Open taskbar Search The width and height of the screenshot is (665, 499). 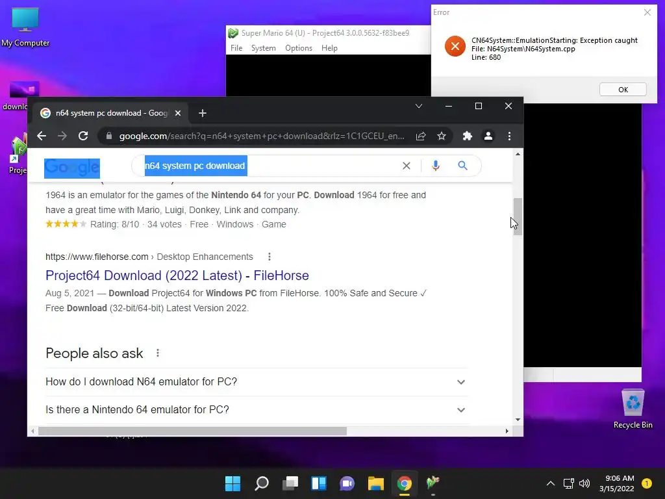click(262, 483)
